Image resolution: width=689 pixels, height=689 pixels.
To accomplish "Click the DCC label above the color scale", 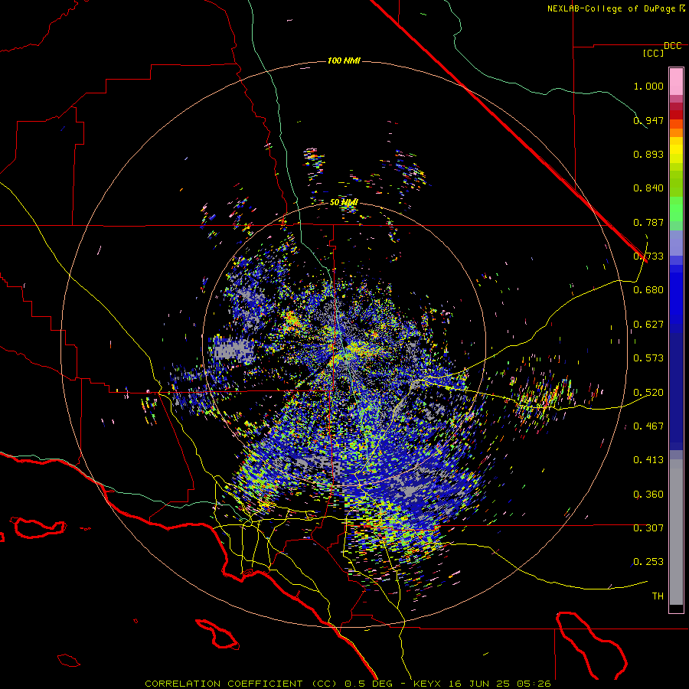I will pos(672,46).
